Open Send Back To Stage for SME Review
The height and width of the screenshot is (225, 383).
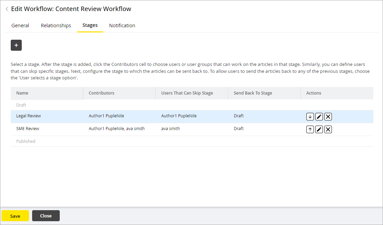point(239,129)
